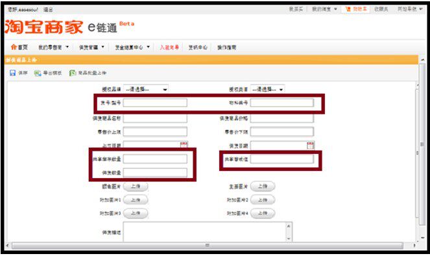
Task: Click the green batch upload icon
Action: (x=73, y=73)
